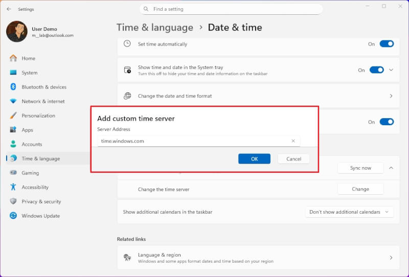Click the Server Address text field
Screen dimensions: 409x277
pos(194,141)
